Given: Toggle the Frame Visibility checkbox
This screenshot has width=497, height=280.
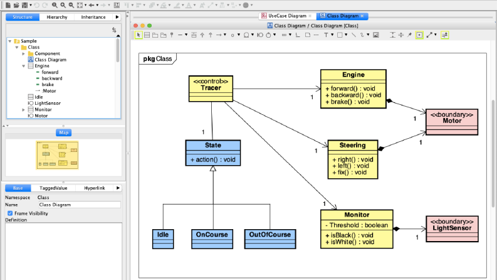Looking at the screenshot, I should tap(10, 213).
